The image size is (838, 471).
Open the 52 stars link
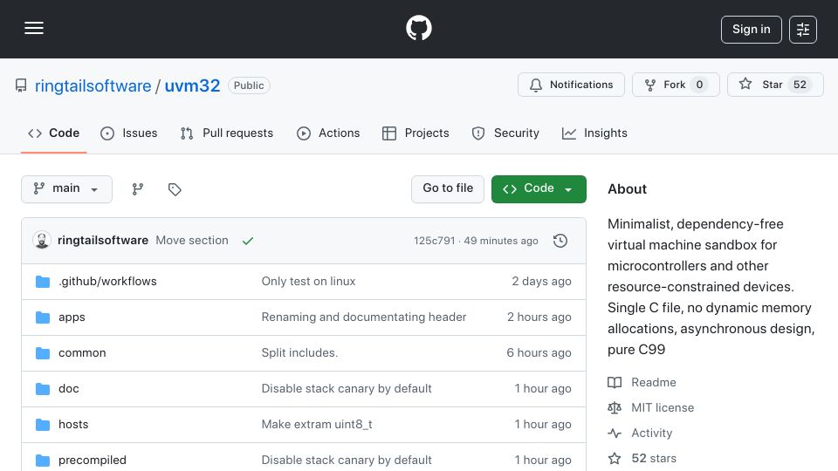(642, 458)
